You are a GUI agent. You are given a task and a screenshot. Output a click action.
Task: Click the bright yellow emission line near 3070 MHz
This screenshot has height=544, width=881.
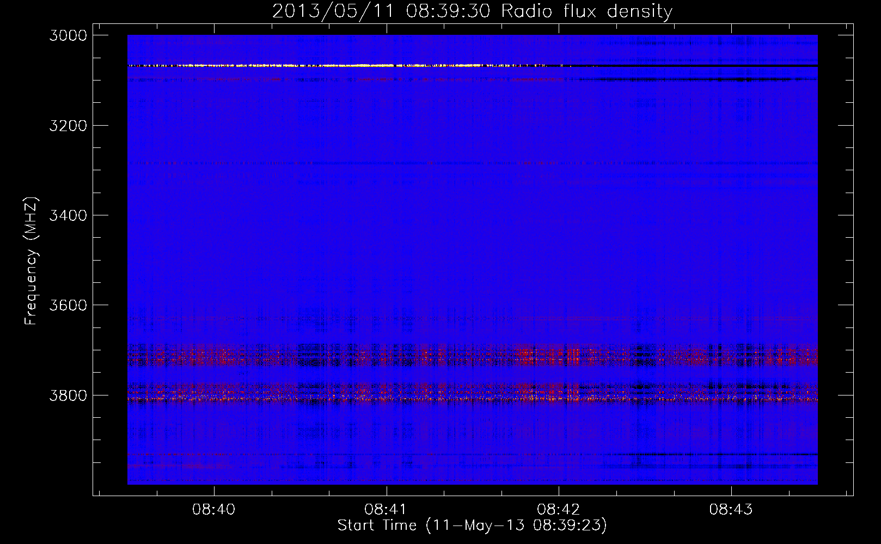(338, 65)
